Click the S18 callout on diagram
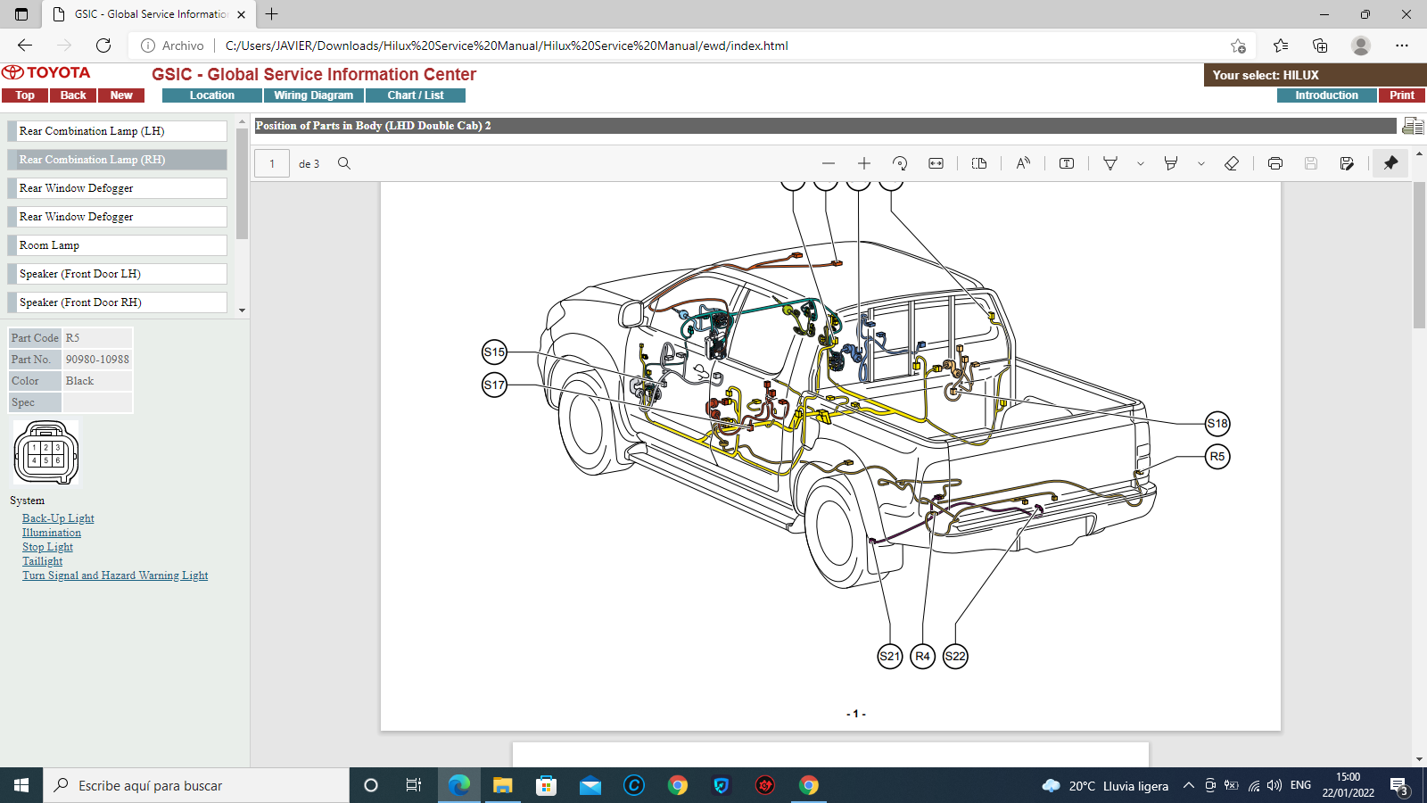This screenshot has width=1427, height=803. coord(1217,424)
